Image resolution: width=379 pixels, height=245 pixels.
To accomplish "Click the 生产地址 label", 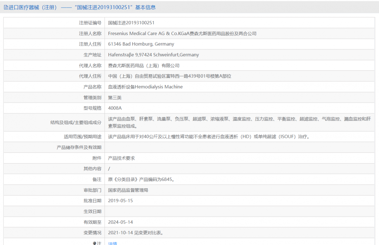I will tap(92, 55).
